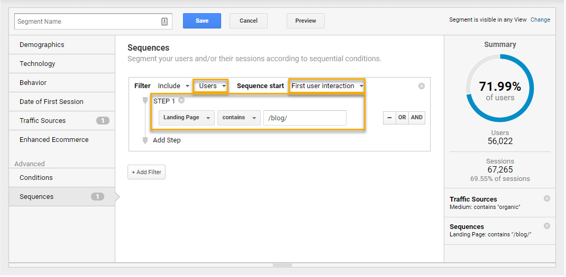The image size is (566, 277).
Task: Click the Add Step marker icon
Action: point(145,140)
